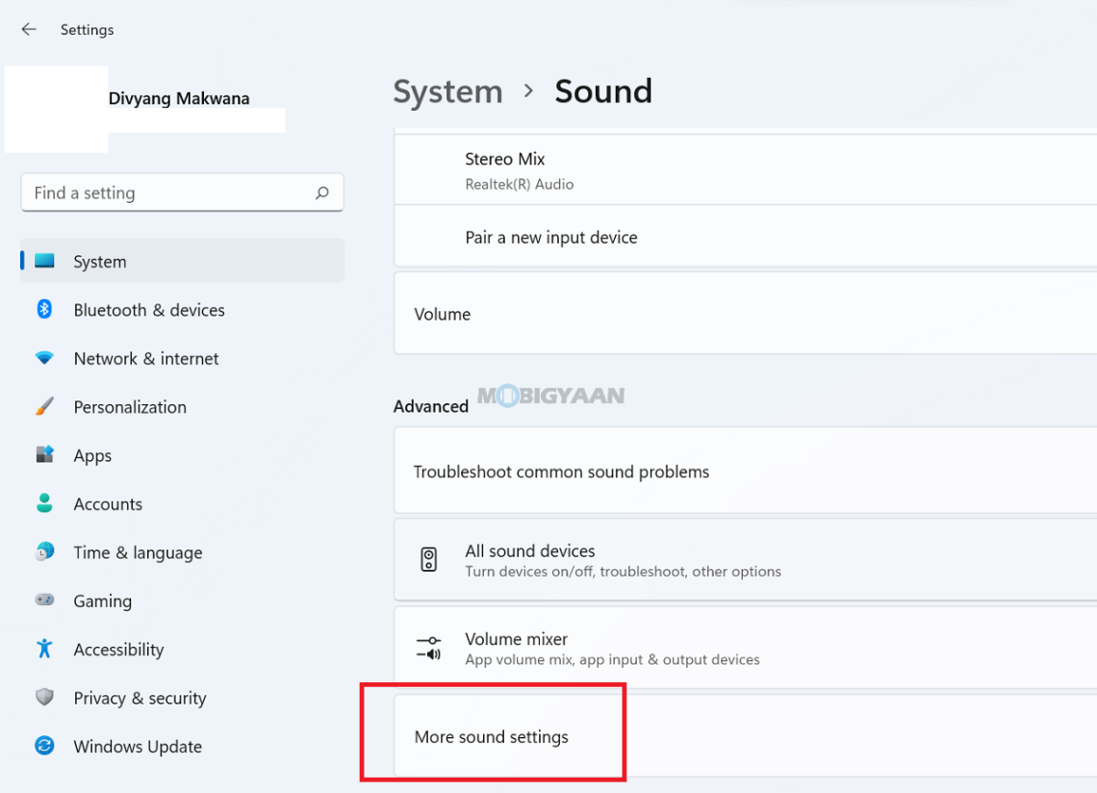Open Network & internet via its Wi-Fi icon
This screenshot has height=793, width=1097.
point(45,358)
